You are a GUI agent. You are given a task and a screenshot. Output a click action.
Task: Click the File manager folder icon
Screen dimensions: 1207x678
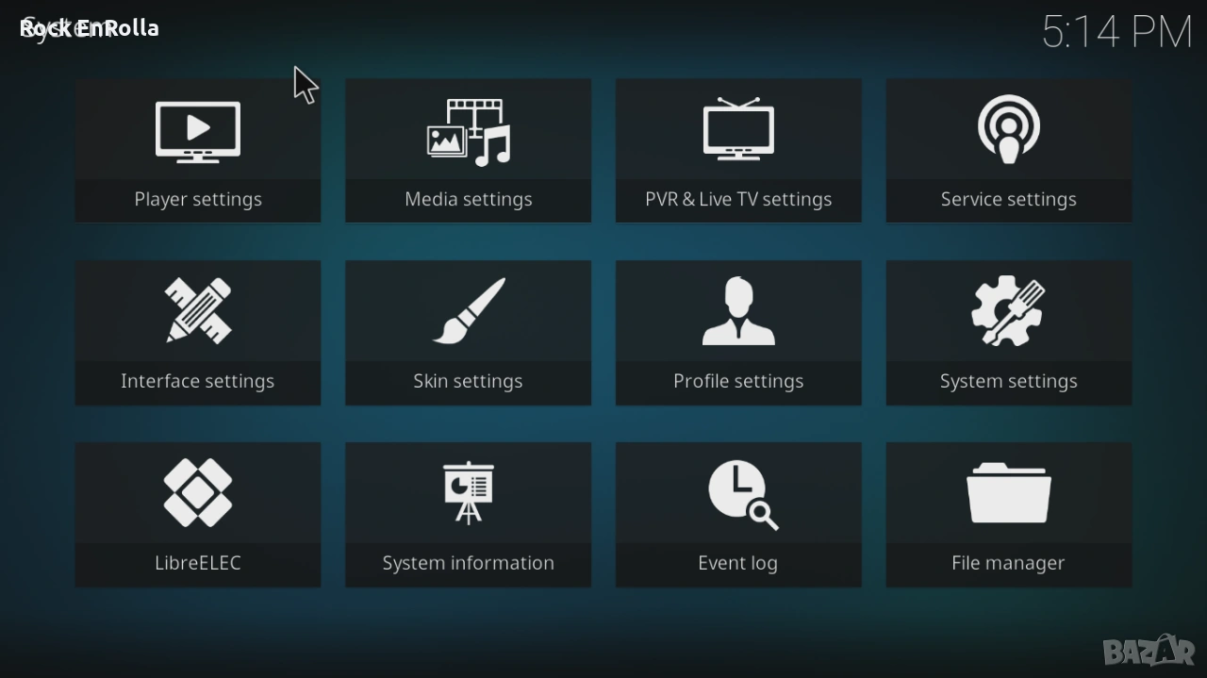click(1008, 493)
